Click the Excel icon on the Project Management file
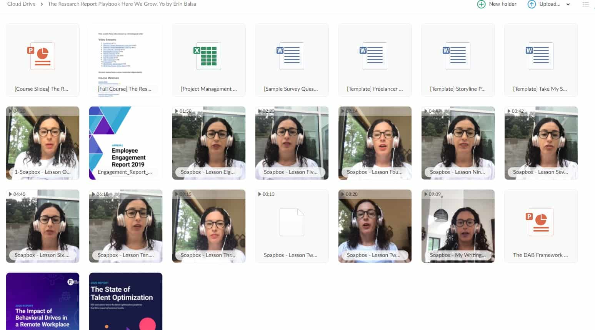595x330 pixels. (208, 56)
